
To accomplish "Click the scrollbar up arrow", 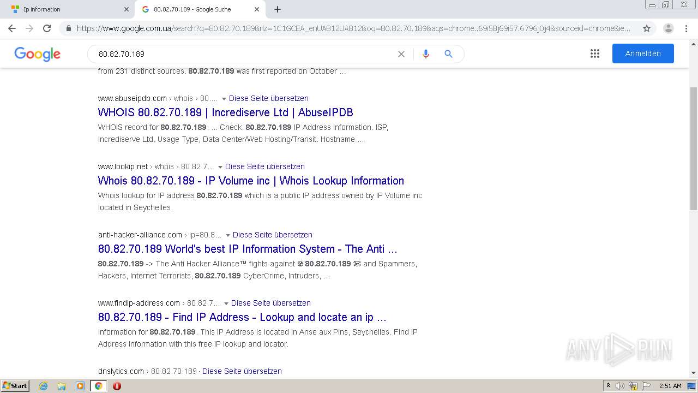I will 694,43.
